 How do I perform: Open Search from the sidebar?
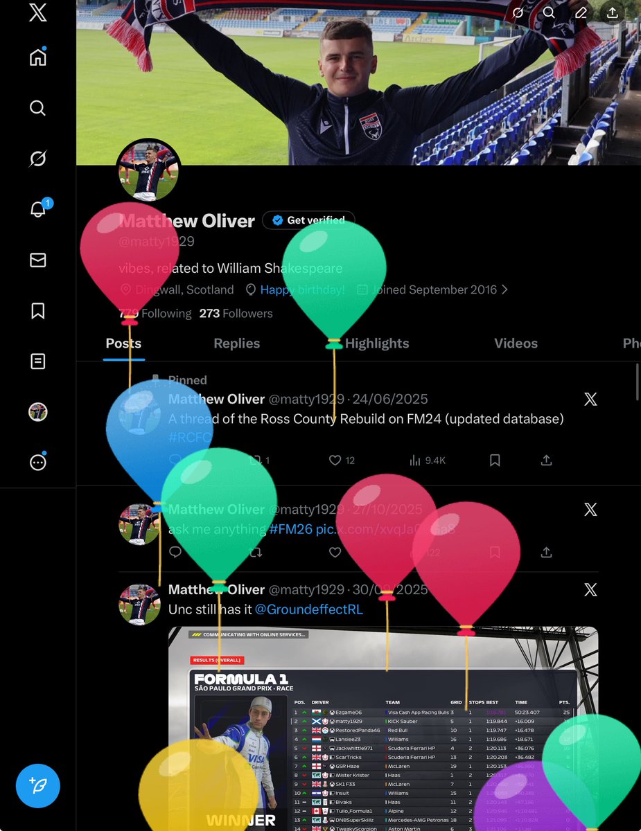tap(38, 108)
